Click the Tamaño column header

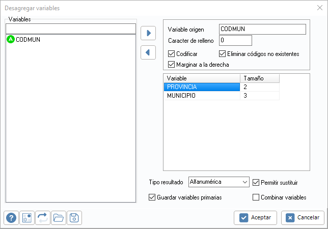pos(259,78)
